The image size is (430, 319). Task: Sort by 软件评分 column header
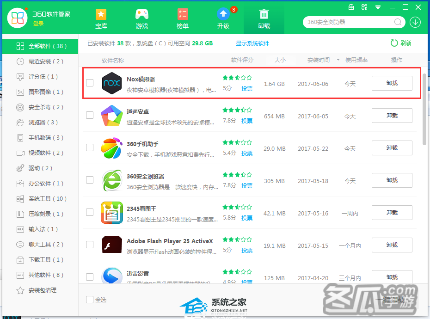coord(242,60)
